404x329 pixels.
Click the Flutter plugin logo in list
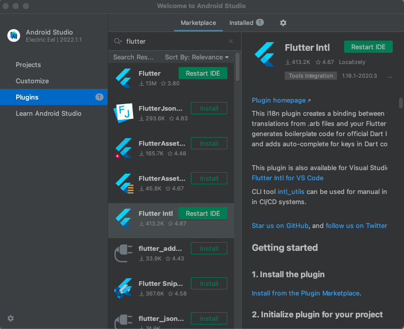123,78
